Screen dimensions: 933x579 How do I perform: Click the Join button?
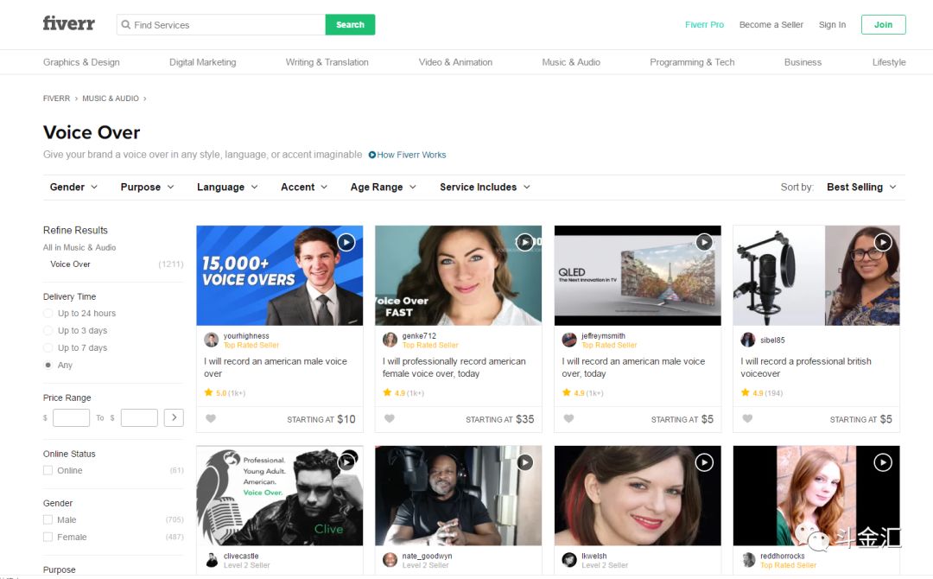(x=883, y=24)
